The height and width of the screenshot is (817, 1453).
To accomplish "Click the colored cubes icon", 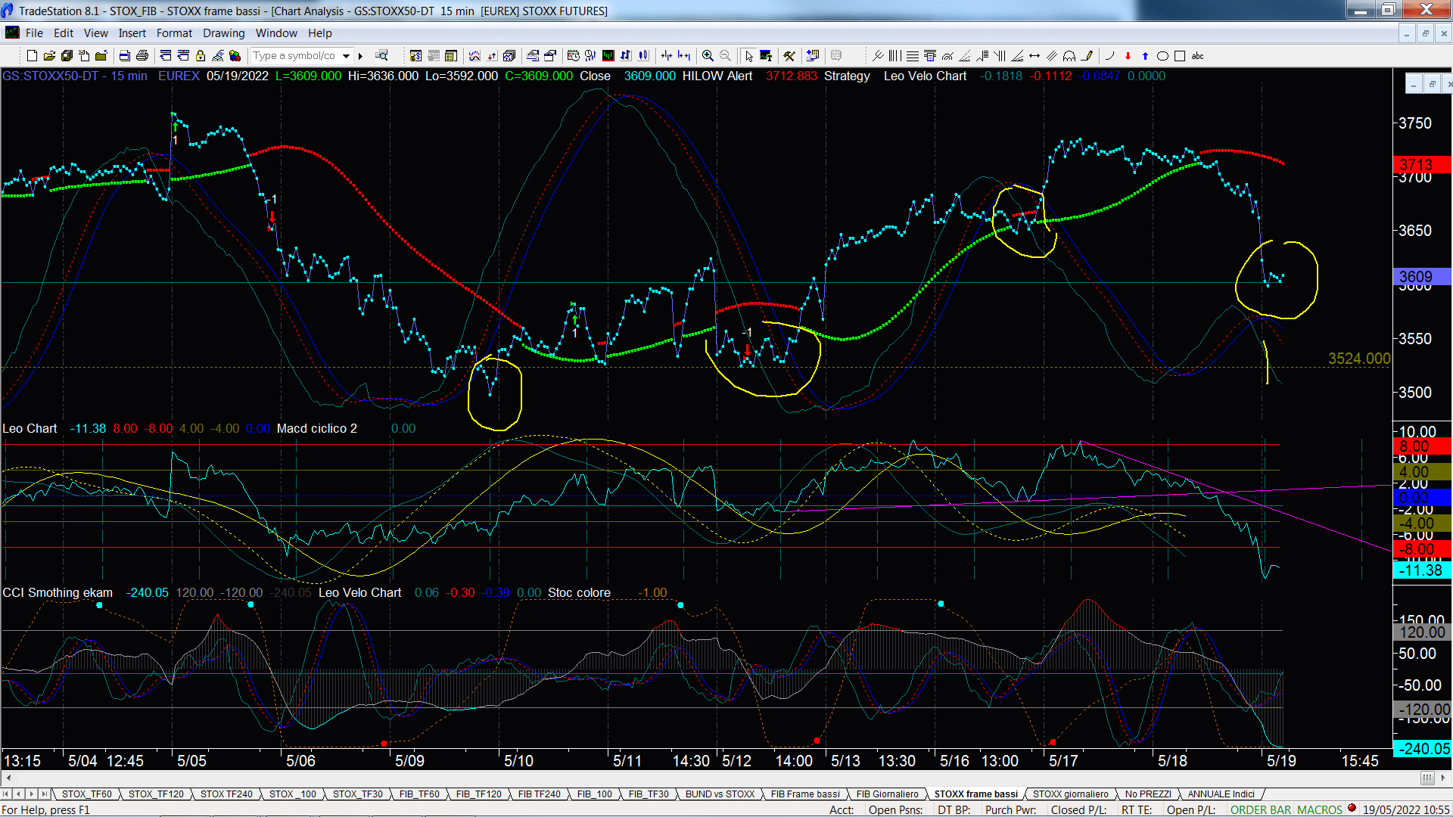I will 235,56.
